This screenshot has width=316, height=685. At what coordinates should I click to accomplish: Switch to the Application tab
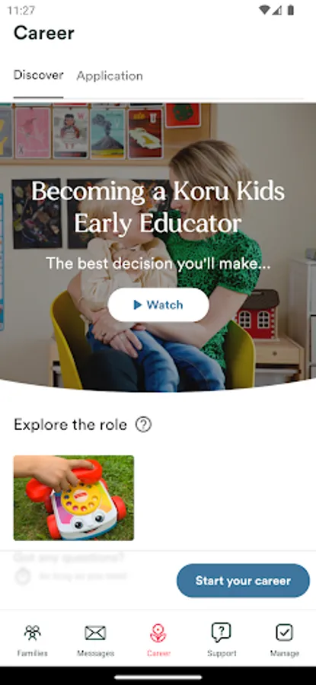110,76
